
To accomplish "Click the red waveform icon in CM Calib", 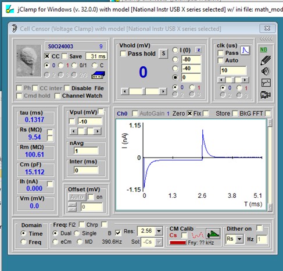I will pos(197,235).
